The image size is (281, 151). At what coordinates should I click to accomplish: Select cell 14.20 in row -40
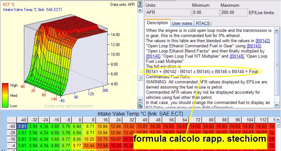point(155,126)
